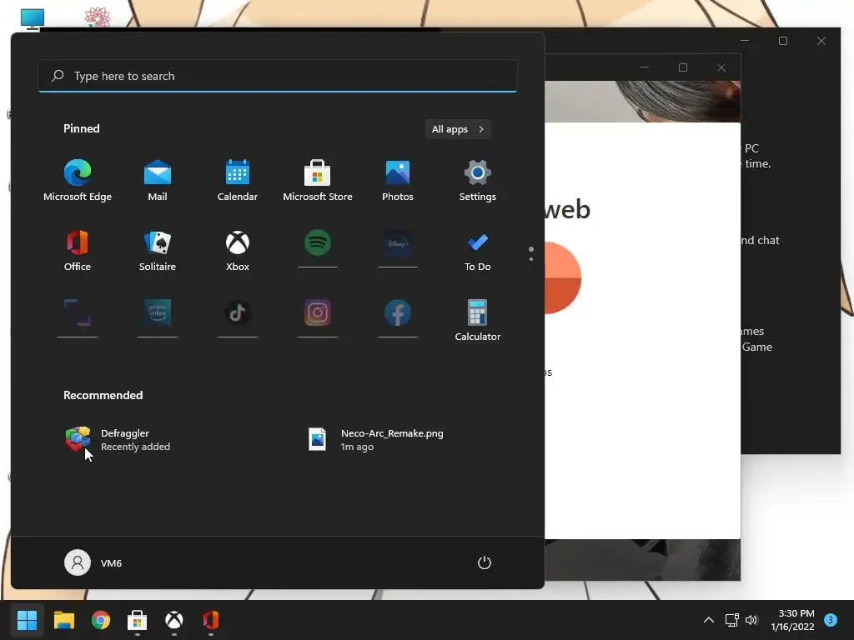
Task: Open Office app from taskbar
Action: click(x=211, y=620)
